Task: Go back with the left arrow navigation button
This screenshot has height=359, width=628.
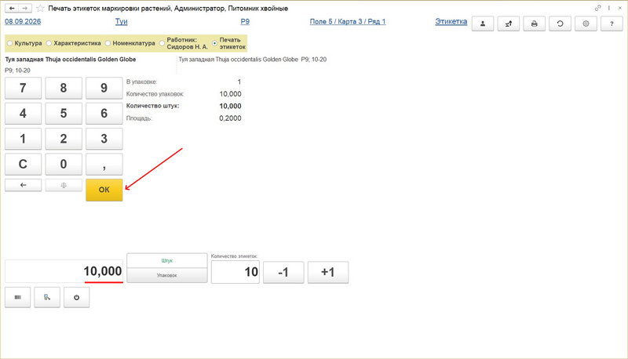Action: pyautogui.click(x=12, y=8)
